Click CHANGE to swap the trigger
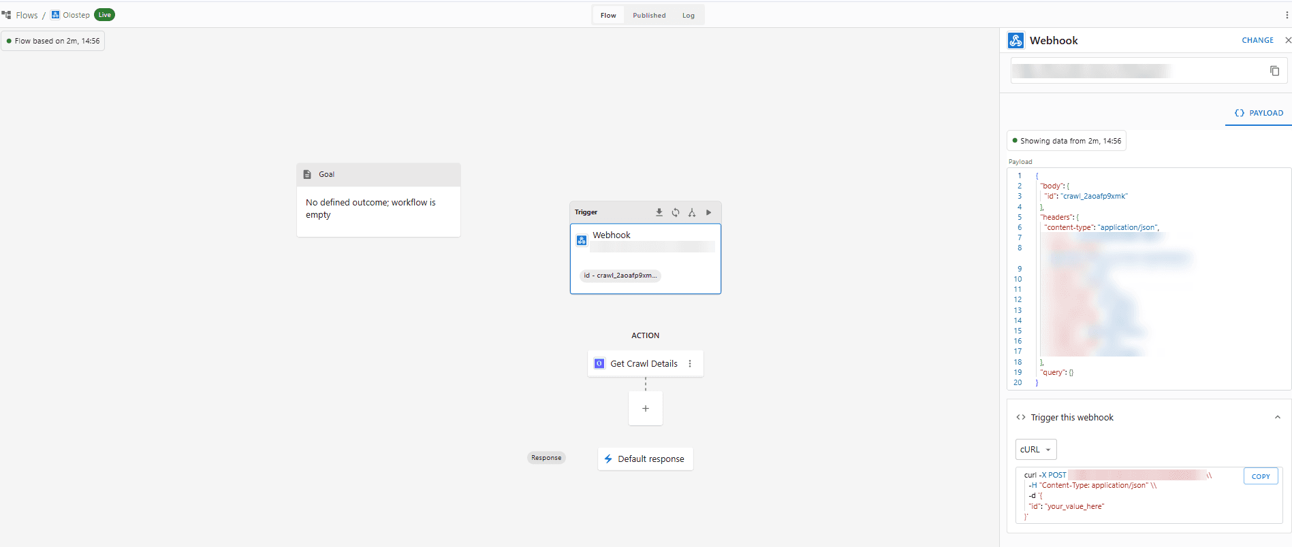This screenshot has width=1292, height=547. coord(1257,40)
